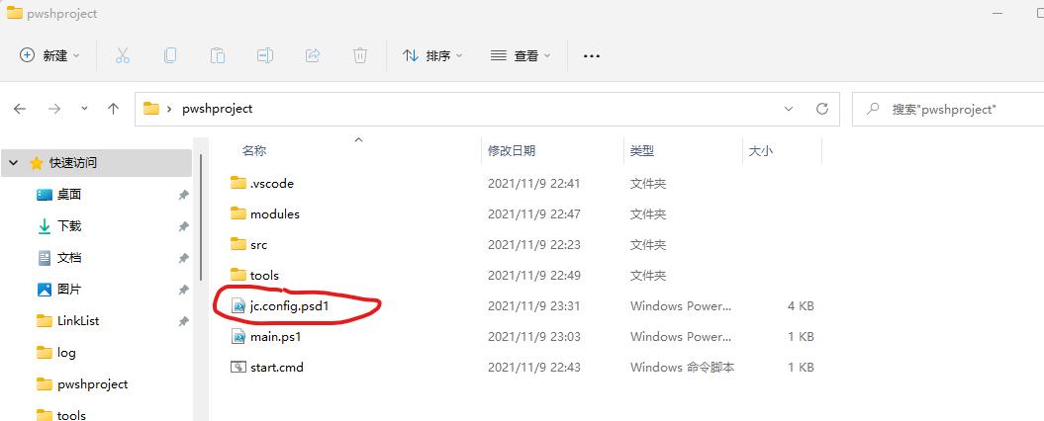1044x421 pixels.
Task: Click the Delete trash icon
Action: (359, 56)
